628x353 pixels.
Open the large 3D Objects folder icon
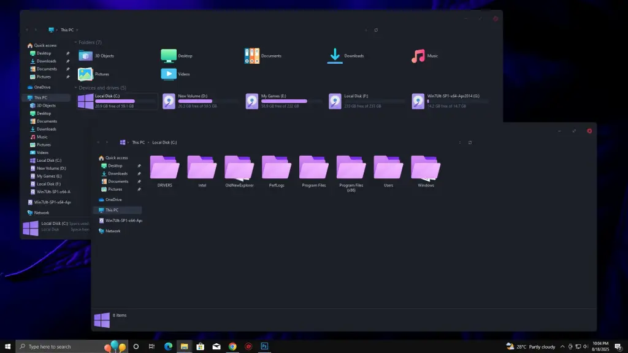point(85,56)
